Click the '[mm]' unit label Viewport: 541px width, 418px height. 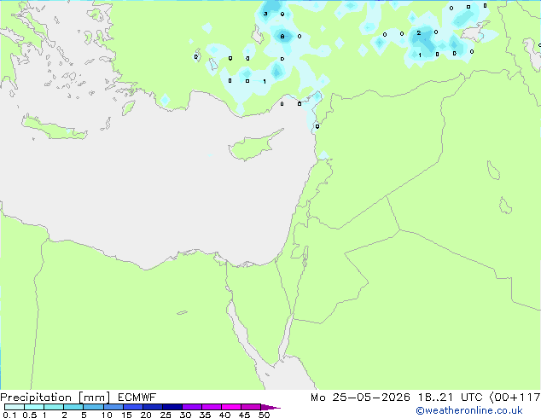[94, 398]
